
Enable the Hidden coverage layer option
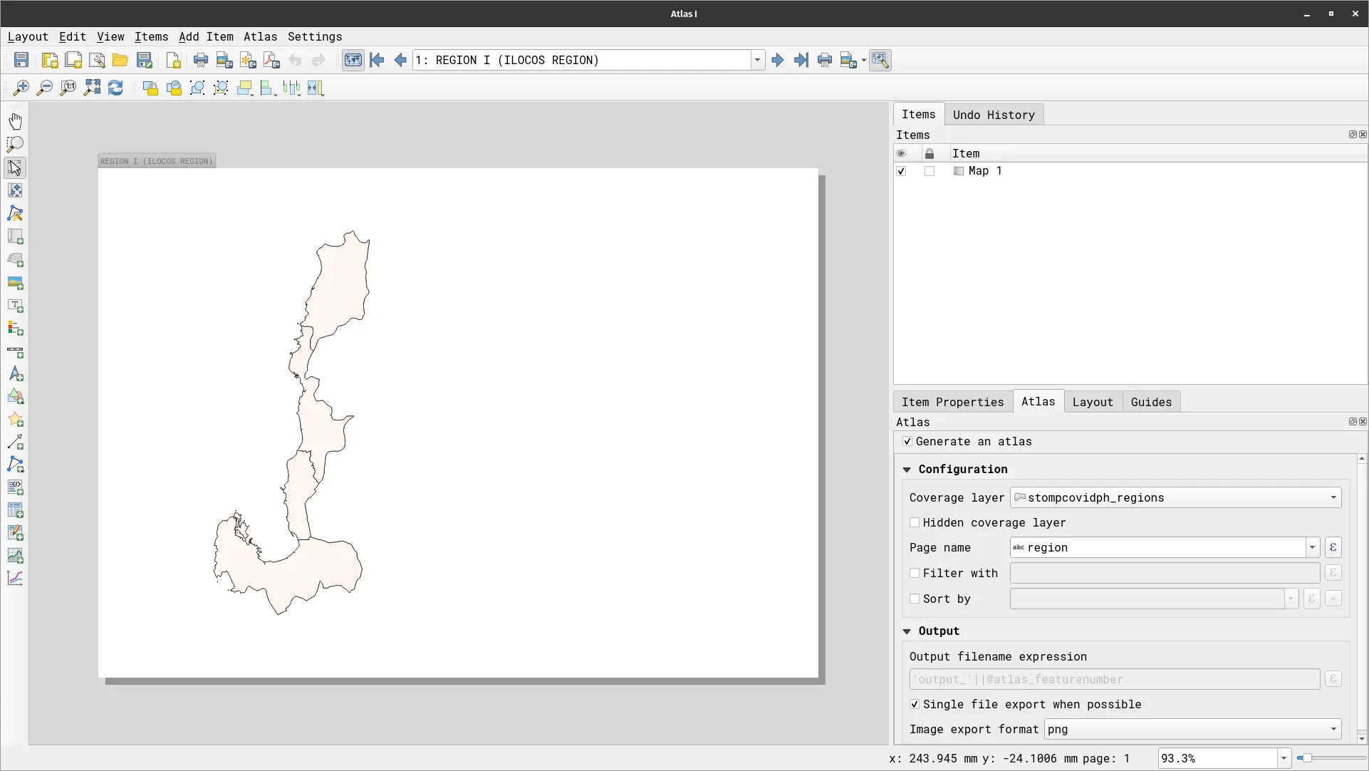pyautogui.click(x=915, y=522)
